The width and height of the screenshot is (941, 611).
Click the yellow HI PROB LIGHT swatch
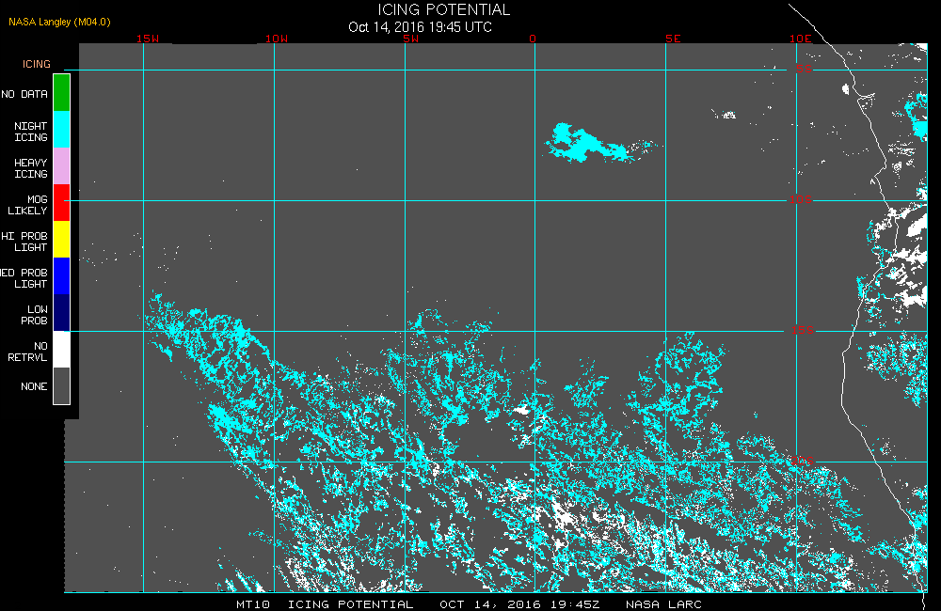(62, 240)
